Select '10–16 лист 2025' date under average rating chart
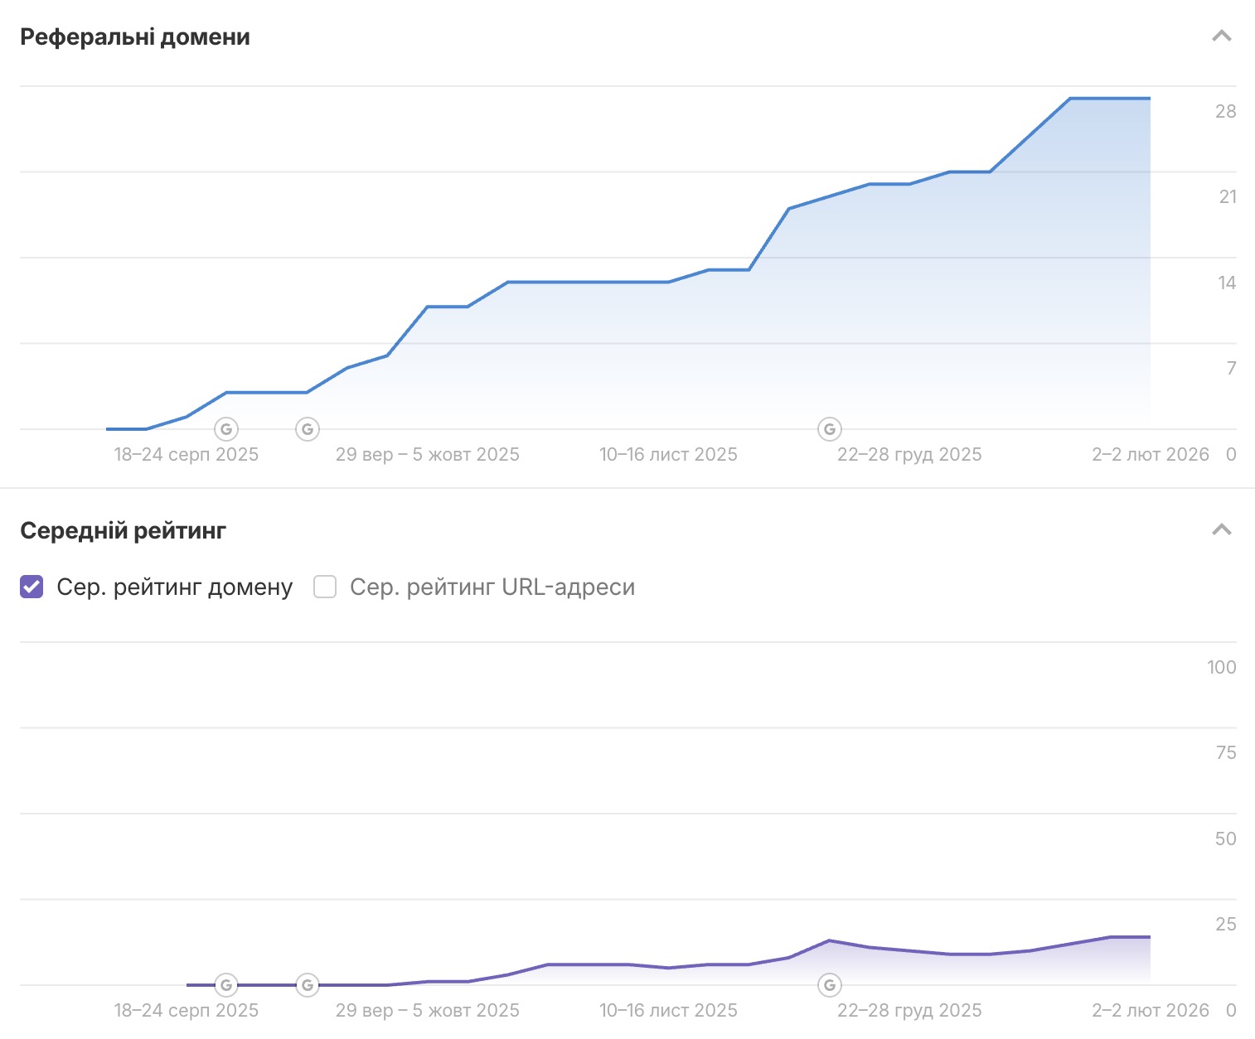This screenshot has width=1255, height=1039. (x=668, y=1011)
